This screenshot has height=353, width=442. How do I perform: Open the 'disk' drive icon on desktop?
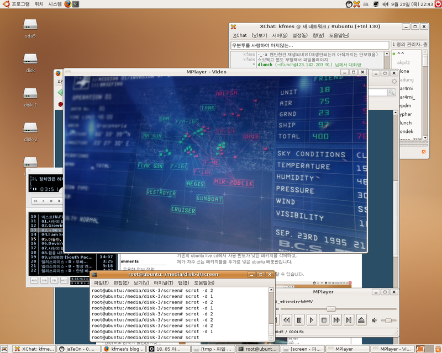click(x=30, y=63)
